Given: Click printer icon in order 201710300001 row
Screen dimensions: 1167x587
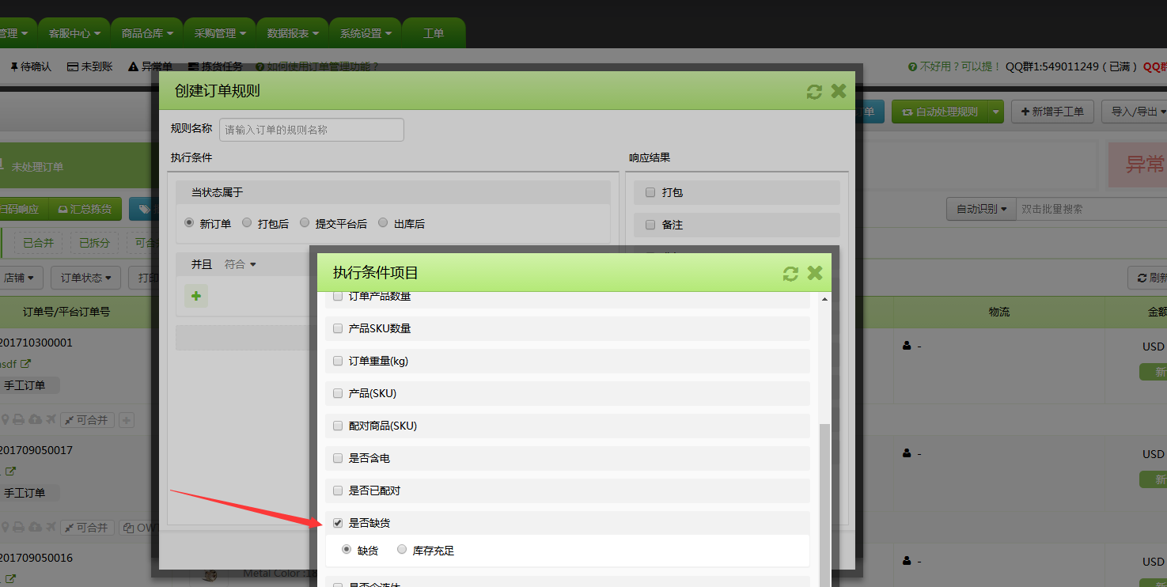Looking at the screenshot, I should 20,419.
